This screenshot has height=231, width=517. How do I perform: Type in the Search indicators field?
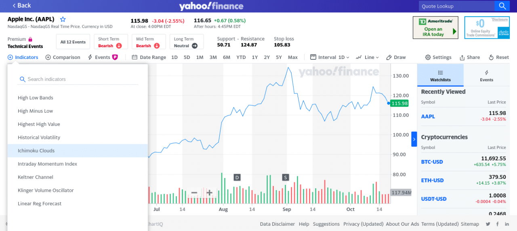pyautogui.click(x=81, y=79)
